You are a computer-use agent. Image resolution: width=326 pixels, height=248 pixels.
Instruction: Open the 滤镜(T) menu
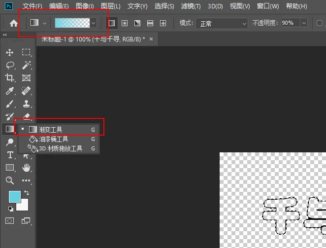tap(191, 6)
